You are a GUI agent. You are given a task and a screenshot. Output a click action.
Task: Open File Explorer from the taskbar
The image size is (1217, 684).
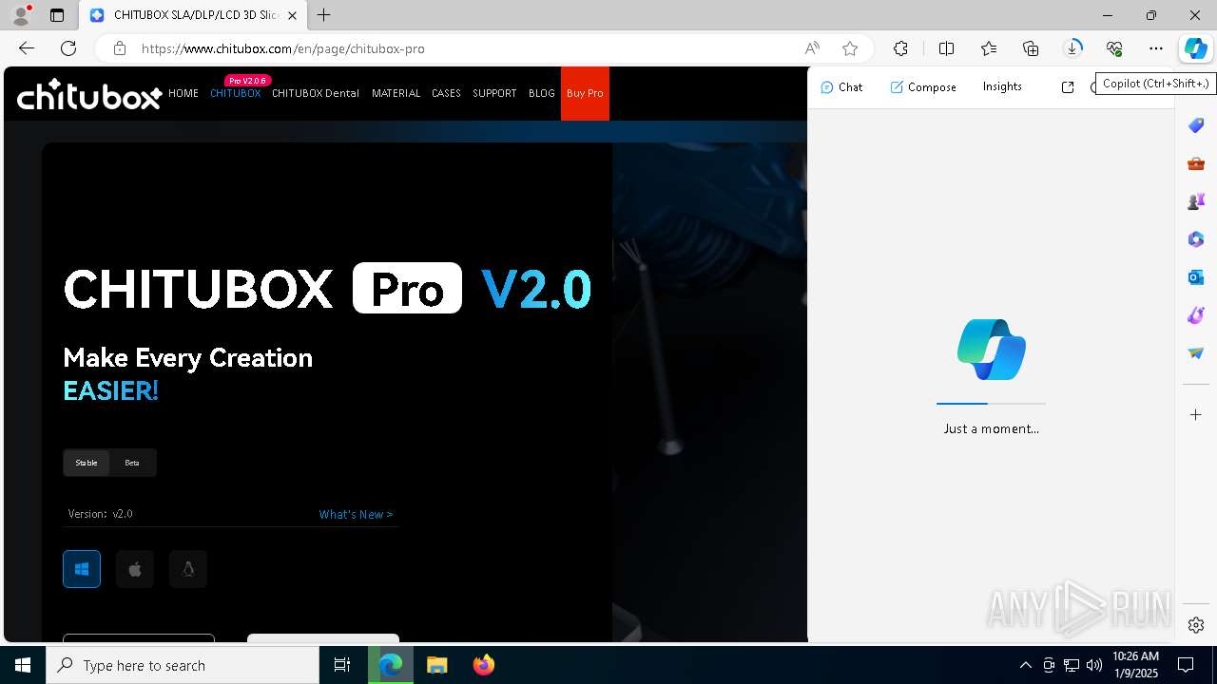coord(436,665)
